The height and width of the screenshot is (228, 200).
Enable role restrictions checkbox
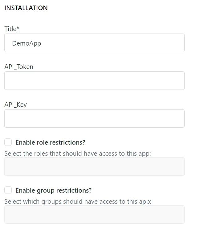tap(8, 142)
